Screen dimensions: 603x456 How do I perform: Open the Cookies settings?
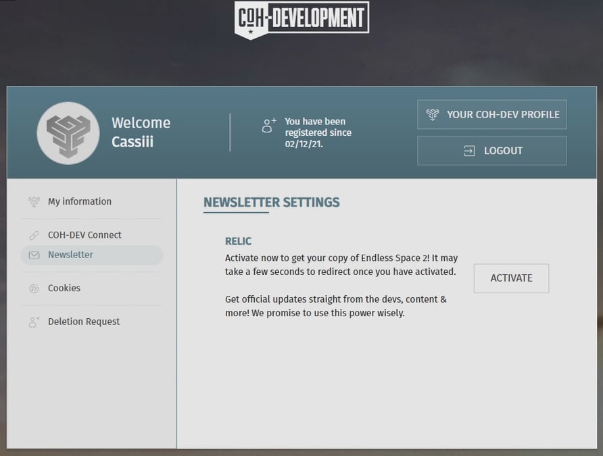pos(92,288)
